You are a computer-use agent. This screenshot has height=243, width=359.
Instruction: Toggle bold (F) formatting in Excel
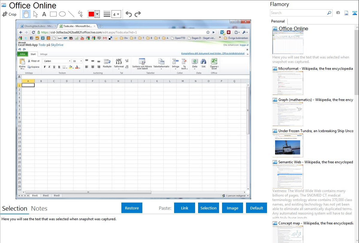point(45,67)
